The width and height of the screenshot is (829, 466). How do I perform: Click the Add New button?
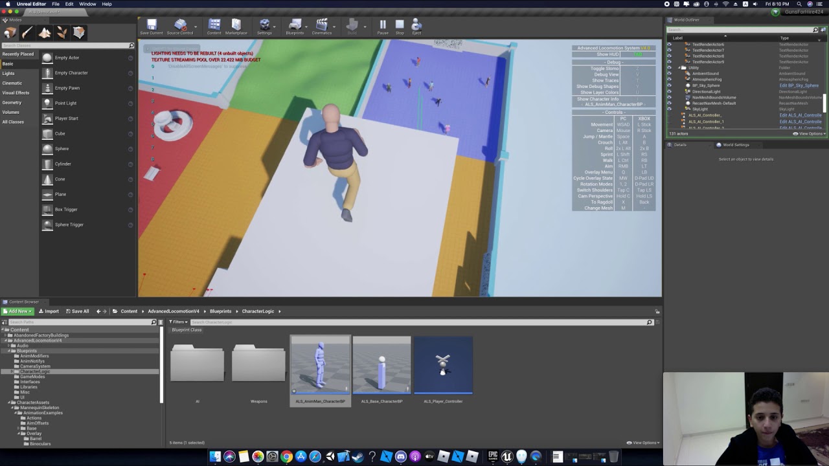tap(17, 311)
